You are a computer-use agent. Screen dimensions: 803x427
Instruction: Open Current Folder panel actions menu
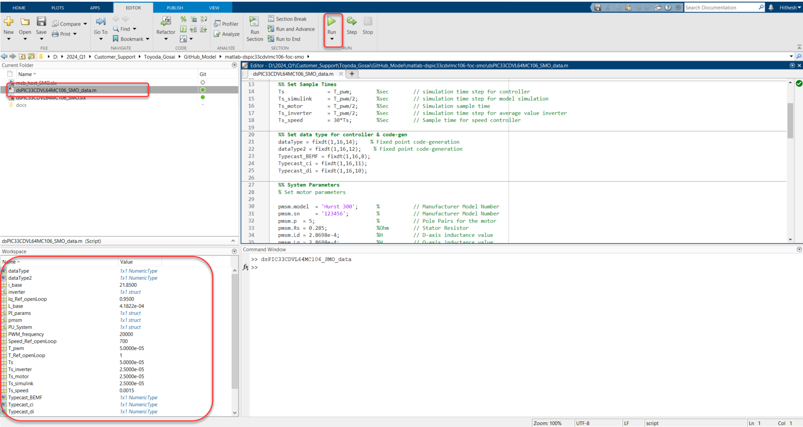(234, 65)
